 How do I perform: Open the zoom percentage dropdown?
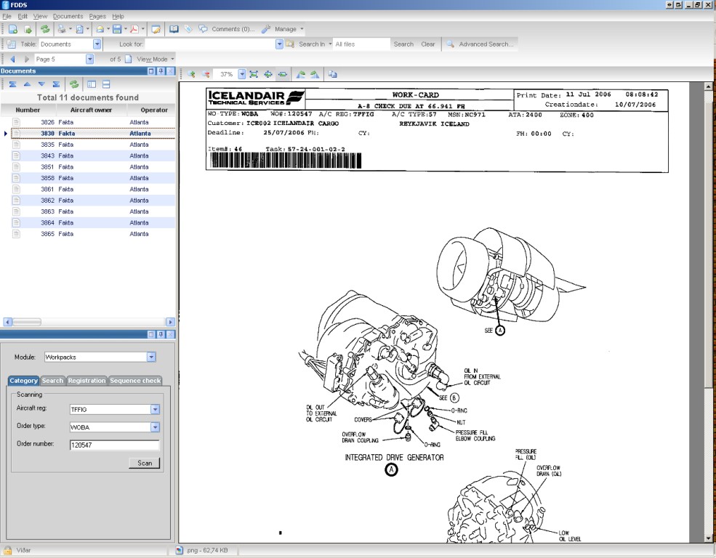click(x=241, y=74)
